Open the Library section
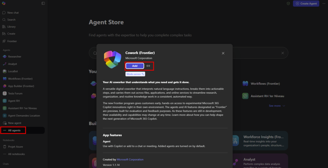This screenshot has width=328, height=168. [x=11, y=27]
